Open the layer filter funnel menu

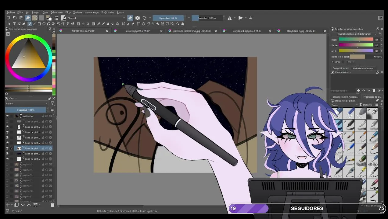pos(52,103)
